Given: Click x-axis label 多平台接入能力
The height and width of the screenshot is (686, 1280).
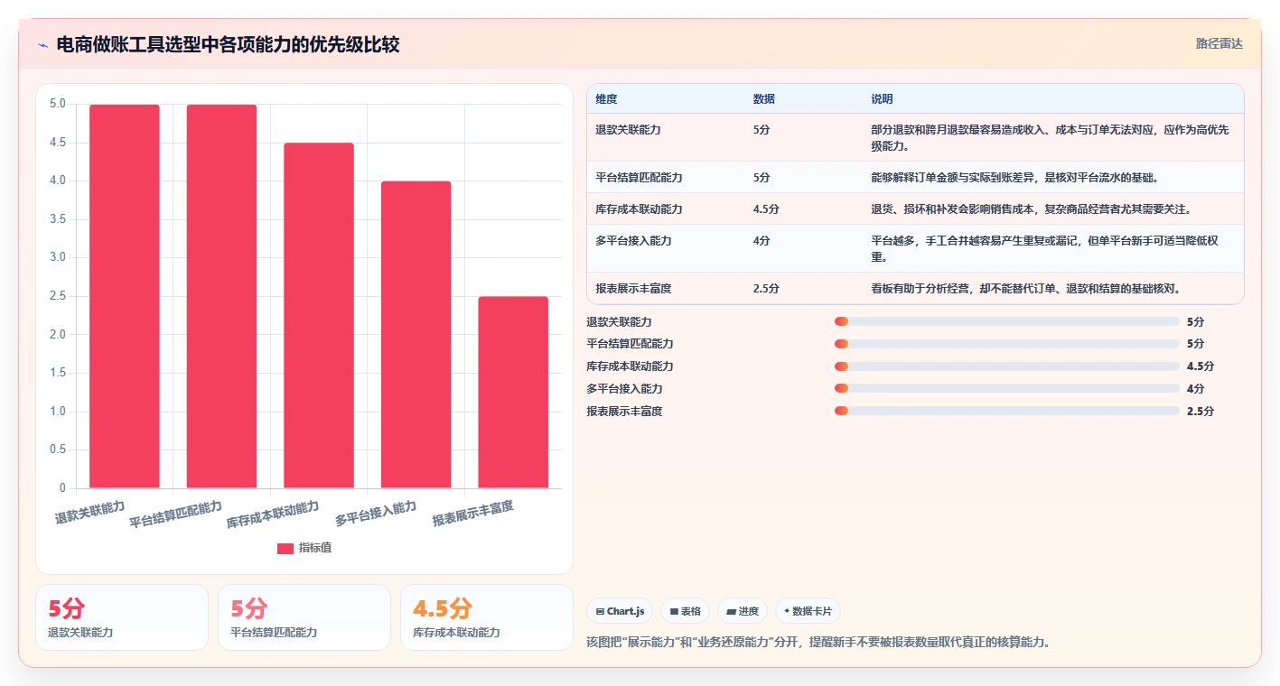Looking at the screenshot, I should pyautogui.click(x=376, y=514).
